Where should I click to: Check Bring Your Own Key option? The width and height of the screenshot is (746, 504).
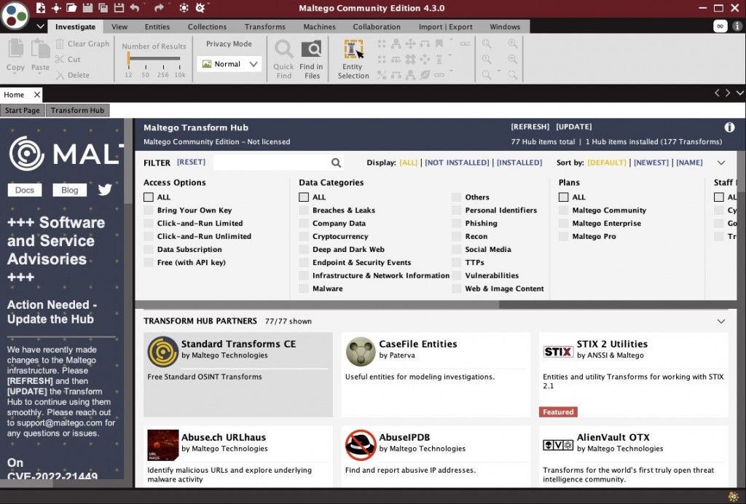149,210
